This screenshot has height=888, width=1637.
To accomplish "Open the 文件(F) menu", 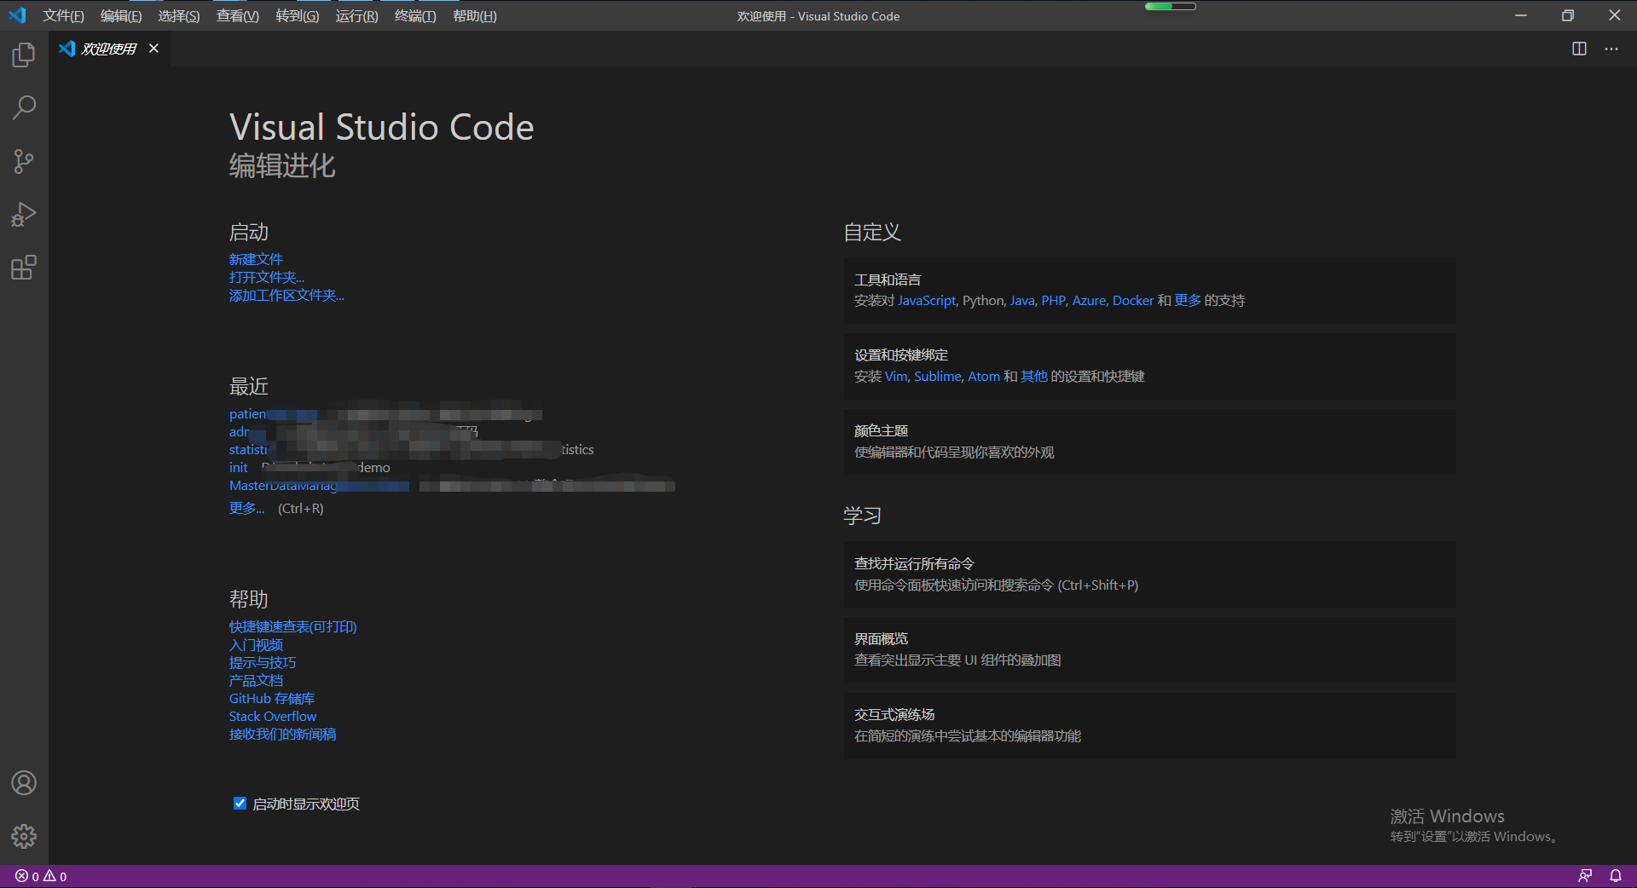I will point(63,15).
